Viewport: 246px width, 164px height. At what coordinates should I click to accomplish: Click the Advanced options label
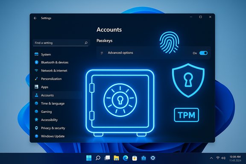point(120,53)
